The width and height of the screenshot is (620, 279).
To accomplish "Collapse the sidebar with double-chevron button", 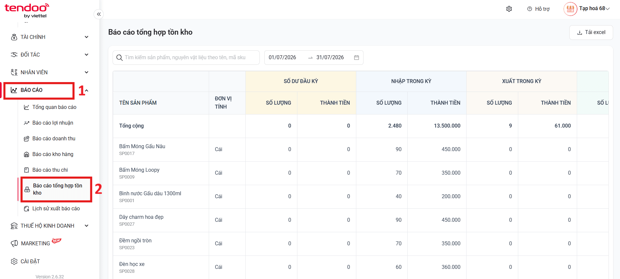I will pos(98,14).
